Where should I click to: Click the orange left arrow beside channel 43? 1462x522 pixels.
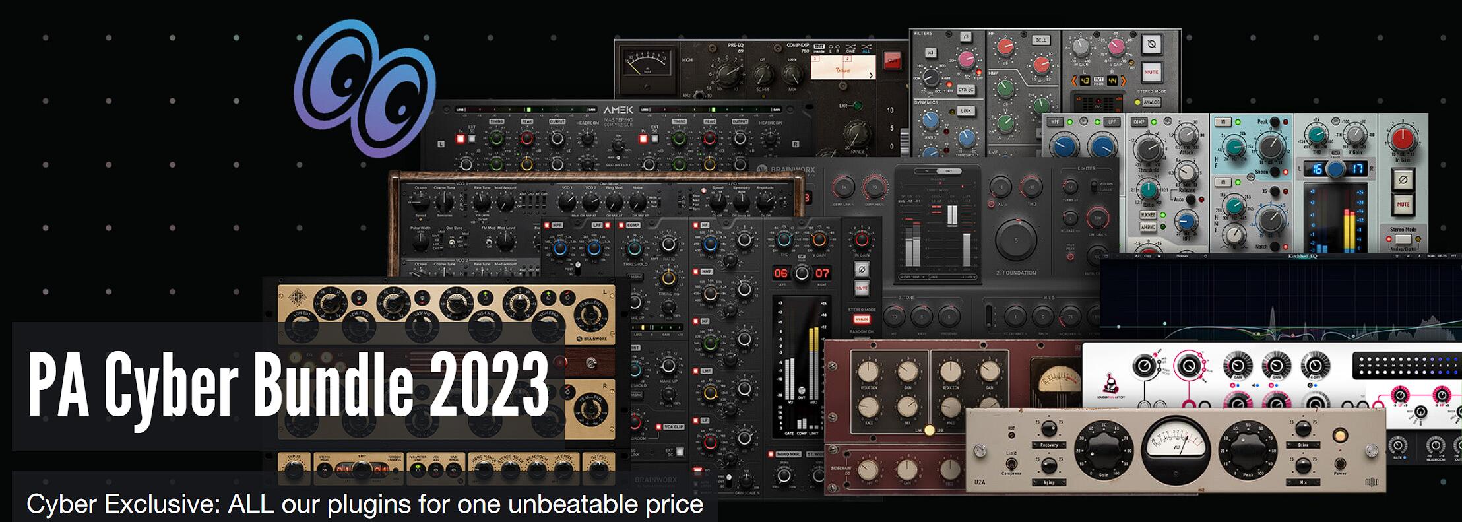(x=1073, y=81)
